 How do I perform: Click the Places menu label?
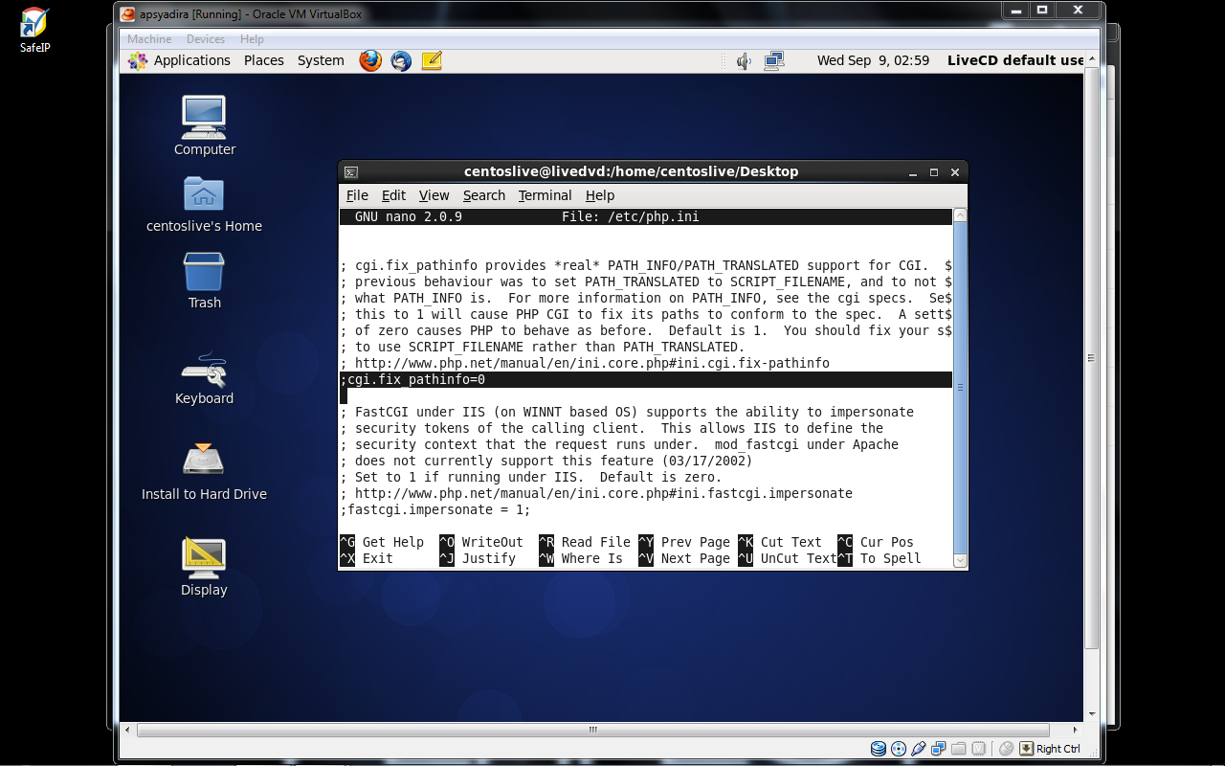[263, 60]
